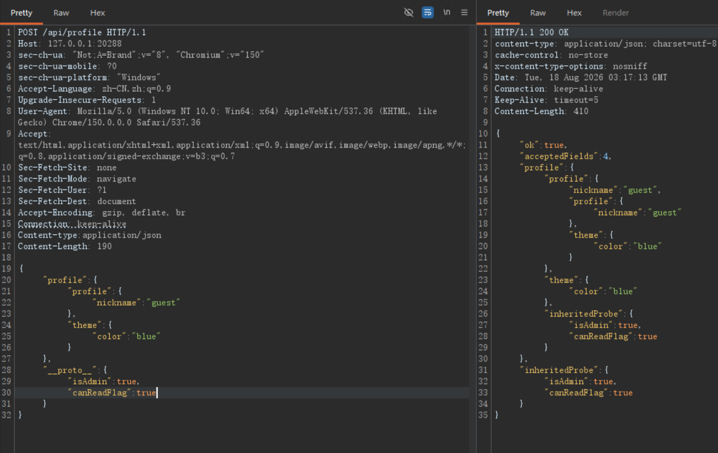
Task: Switch request view to Hex tab
Action: (98, 13)
